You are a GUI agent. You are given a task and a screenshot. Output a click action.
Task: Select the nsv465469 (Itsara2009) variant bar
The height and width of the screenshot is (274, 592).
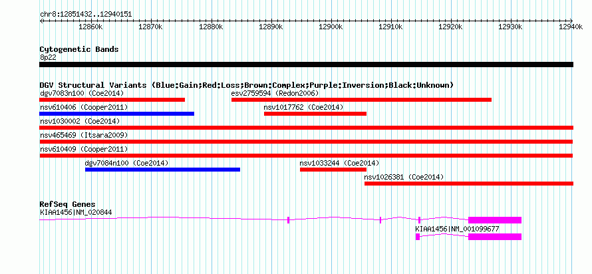306,142
